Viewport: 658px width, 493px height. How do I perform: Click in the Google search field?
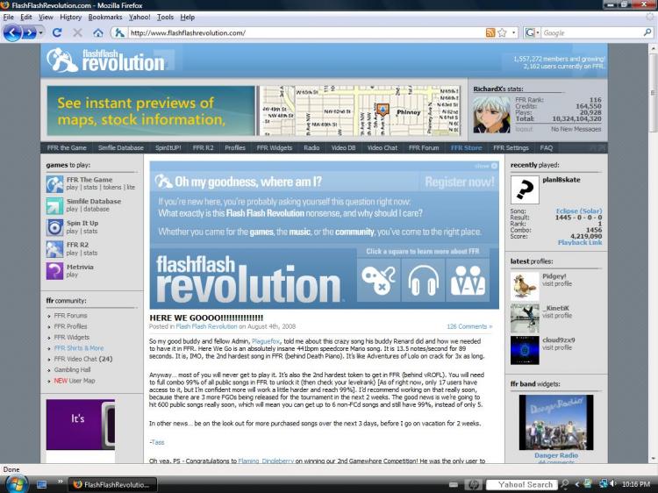(x=591, y=32)
